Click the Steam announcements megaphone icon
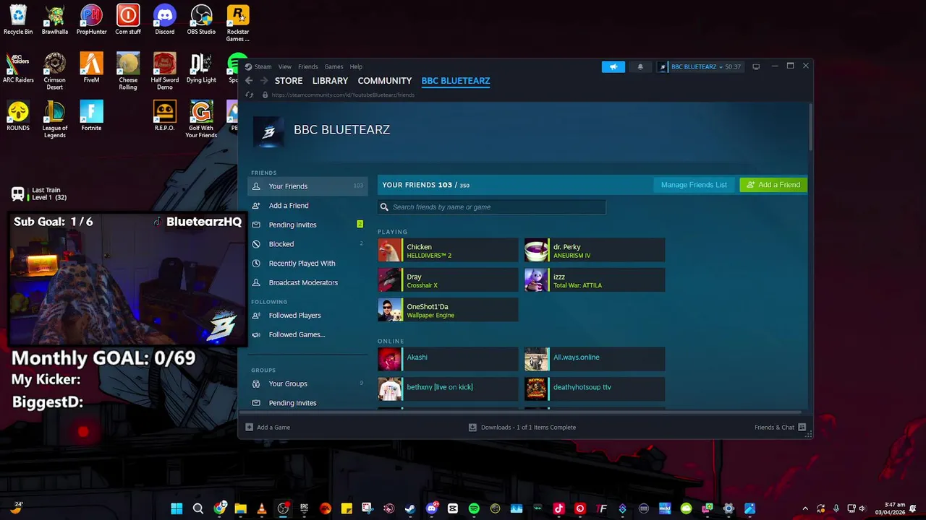Viewport: 926px width, 520px height. [x=613, y=66]
